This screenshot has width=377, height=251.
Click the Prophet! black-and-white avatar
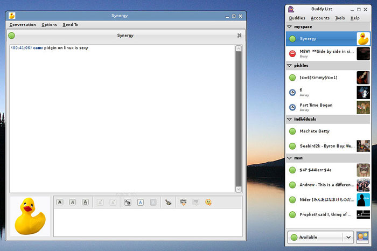[364, 214]
